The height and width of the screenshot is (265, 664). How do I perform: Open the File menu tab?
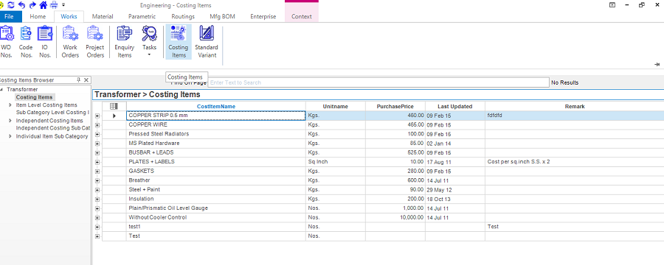[10, 17]
